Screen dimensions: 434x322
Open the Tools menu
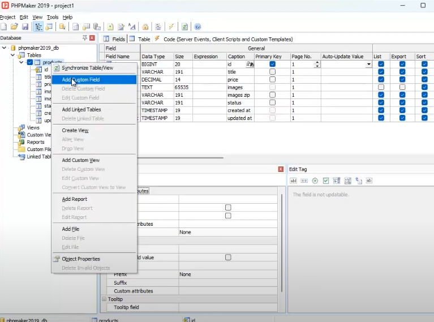[52, 17]
